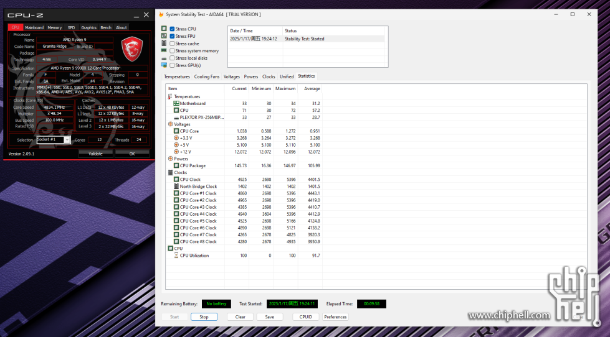The height and width of the screenshot is (337, 610).
Task: Click the Powers group icon
Action: 170,159
